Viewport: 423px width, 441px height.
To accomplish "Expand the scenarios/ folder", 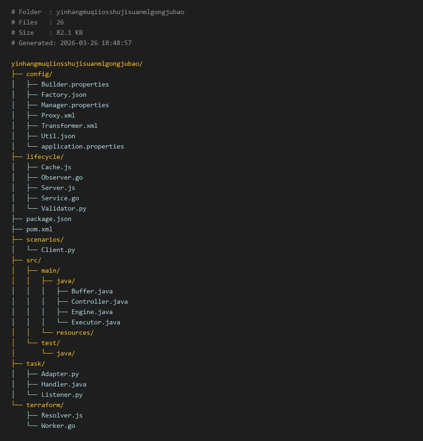I will pyautogui.click(x=45, y=239).
